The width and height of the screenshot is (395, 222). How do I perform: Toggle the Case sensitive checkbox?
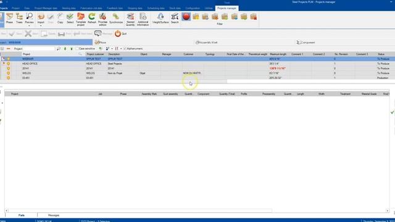point(77,49)
